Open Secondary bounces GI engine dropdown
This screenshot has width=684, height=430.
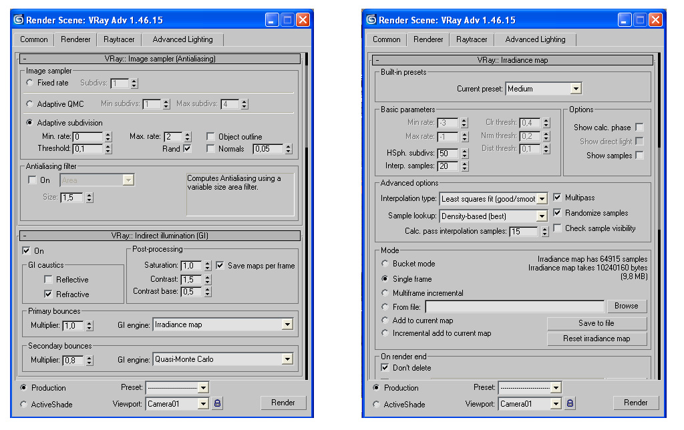[x=287, y=359]
